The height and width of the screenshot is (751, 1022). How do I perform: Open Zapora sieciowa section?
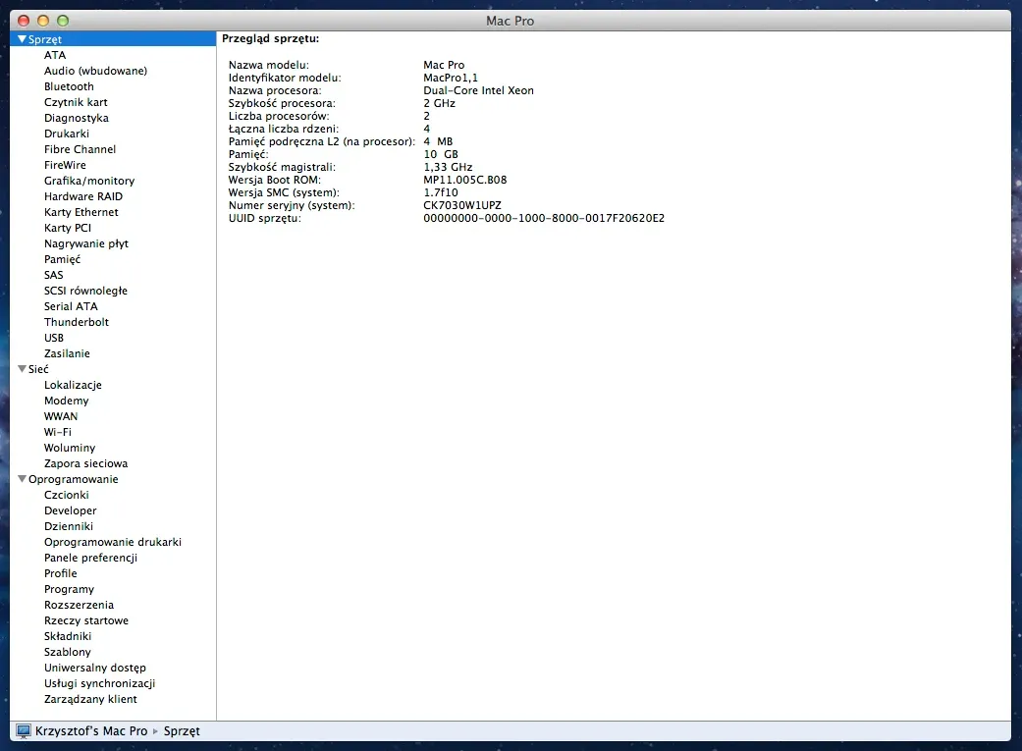tap(85, 463)
